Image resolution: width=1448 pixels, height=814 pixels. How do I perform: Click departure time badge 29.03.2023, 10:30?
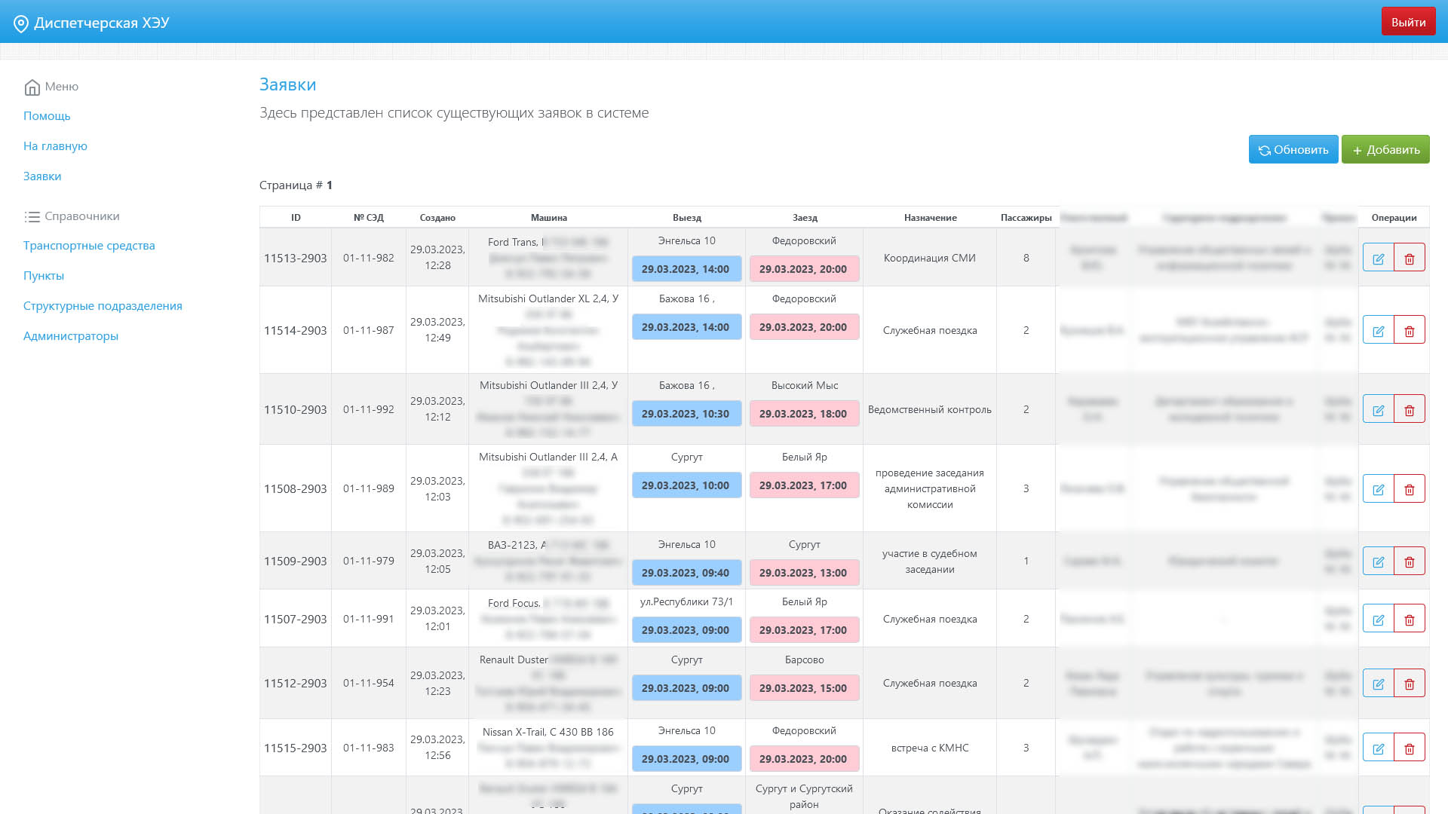[686, 414]
